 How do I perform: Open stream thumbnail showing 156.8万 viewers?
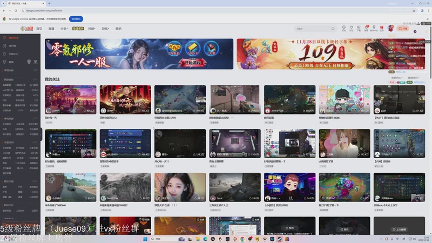(x=235, y=143)
